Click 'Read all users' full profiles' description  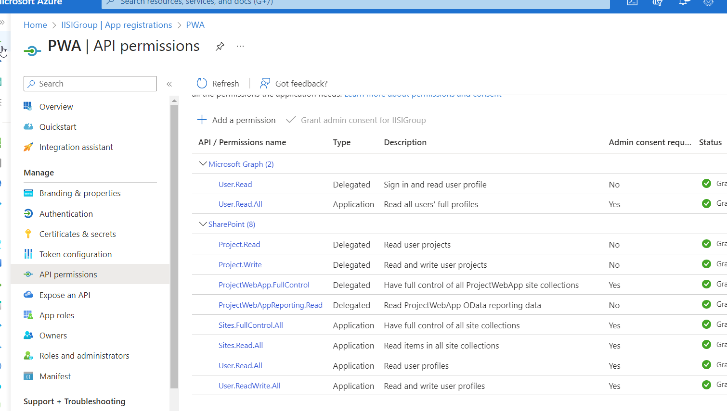[x=431, y=204]
